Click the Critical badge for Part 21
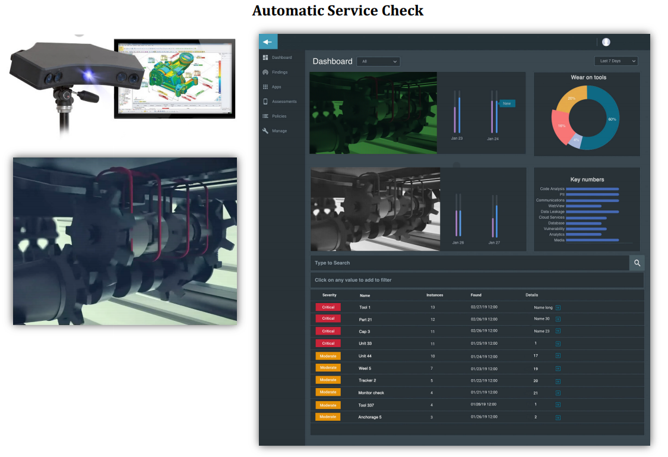This screenshot has width=668, height=457. [328, 319]
